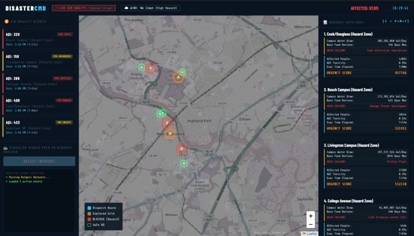Click the 'AFFECTED: 57,811' counter

pyautogui.click(x=364, y=8)
